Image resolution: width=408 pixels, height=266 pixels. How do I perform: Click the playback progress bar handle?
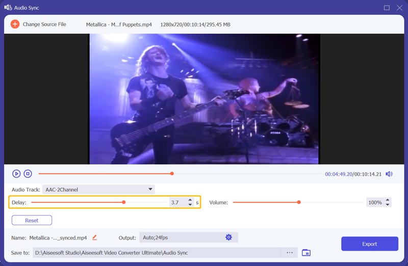(x=172, y=174)
